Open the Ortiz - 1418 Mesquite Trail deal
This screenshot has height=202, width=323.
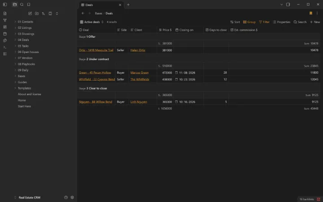point(96,50)
